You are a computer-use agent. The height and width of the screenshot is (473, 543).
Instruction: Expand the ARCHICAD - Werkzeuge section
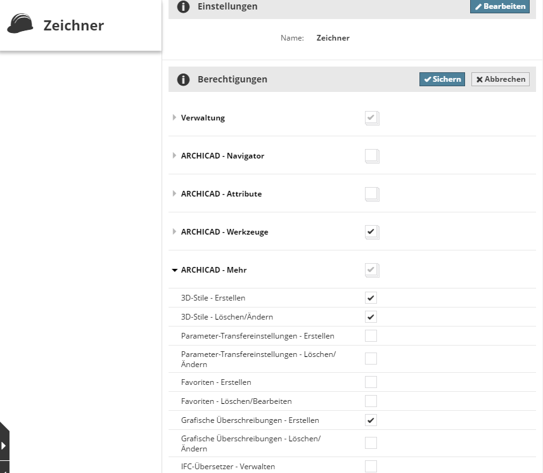point(175,231)
